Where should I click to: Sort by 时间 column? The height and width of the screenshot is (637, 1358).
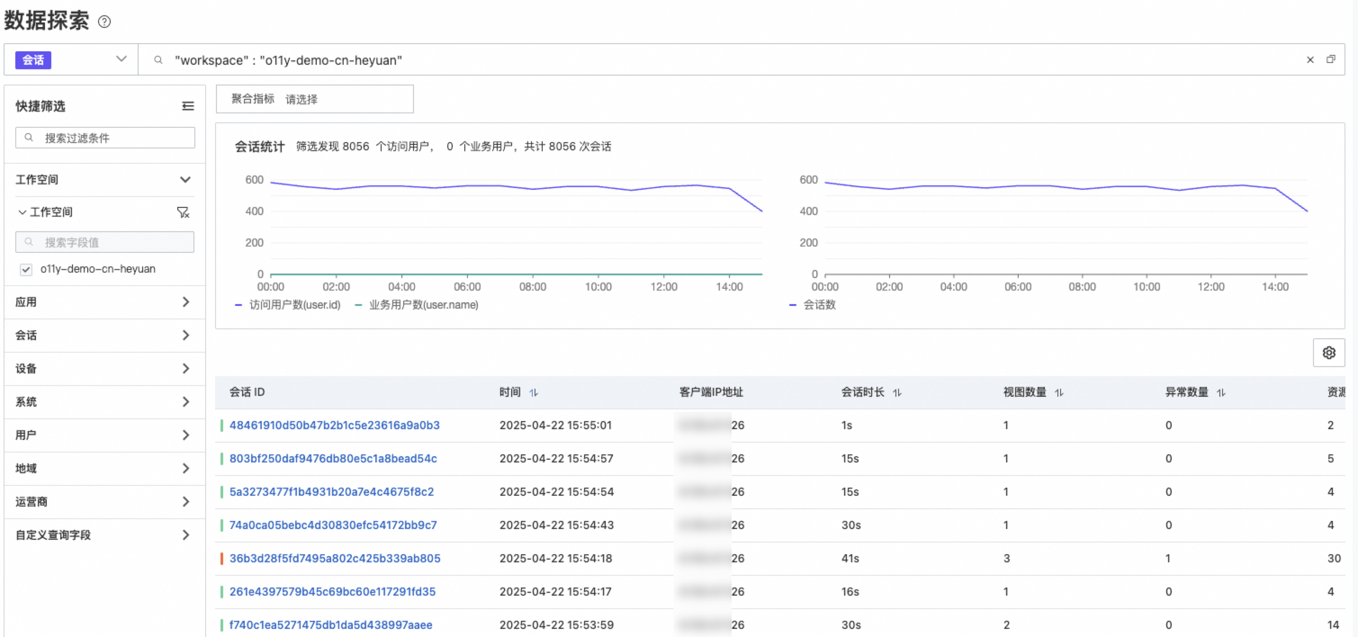click(534, 393)
